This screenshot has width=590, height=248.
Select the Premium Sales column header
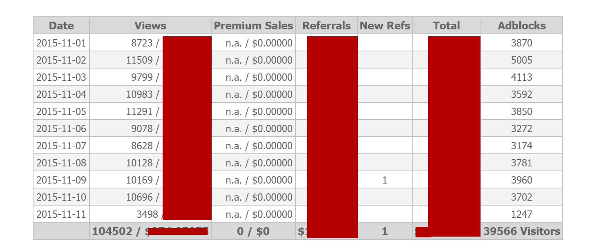click(x=253, y=26)
